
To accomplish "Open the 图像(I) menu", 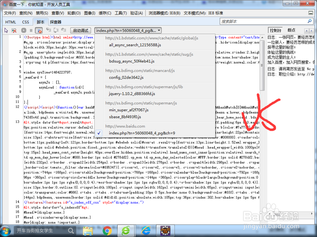I will coord(90,13).
